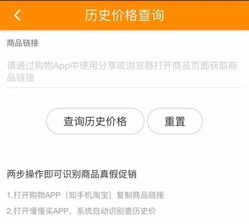
Task: Click the divider line under the link field
Action: (x=124, y=87)
